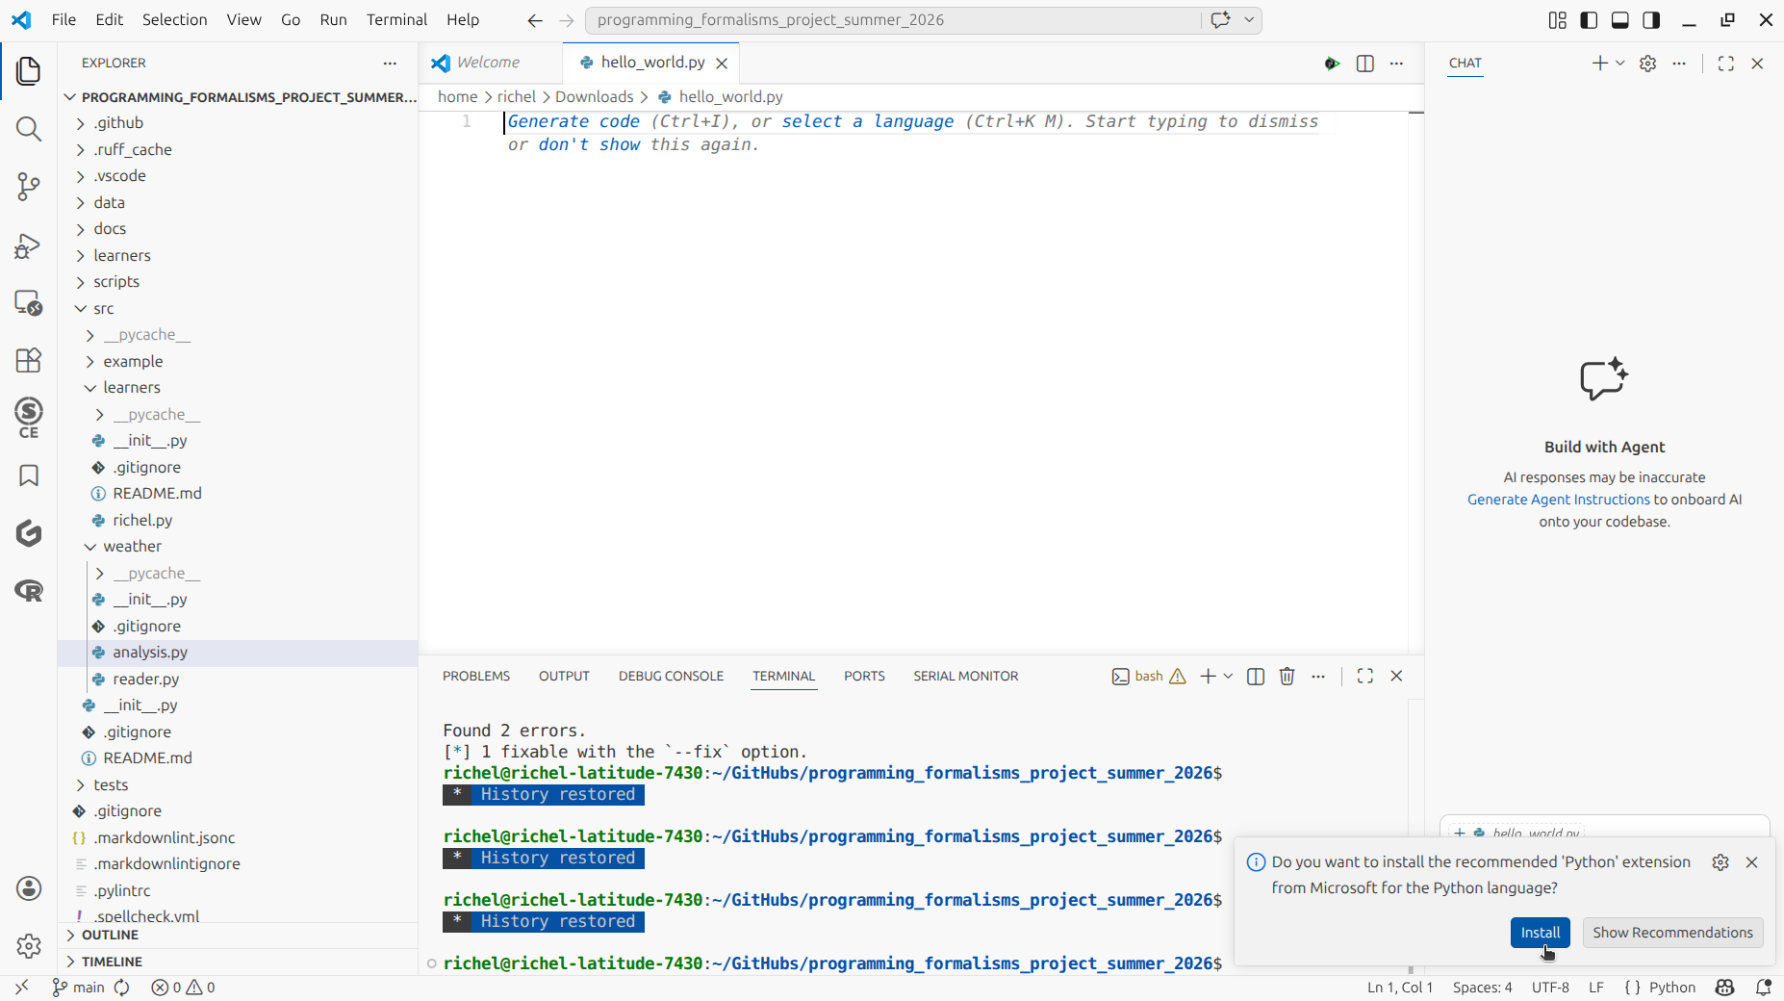Open the G-logo extension view
The image size is (1784, 1001).
(29, 533)
